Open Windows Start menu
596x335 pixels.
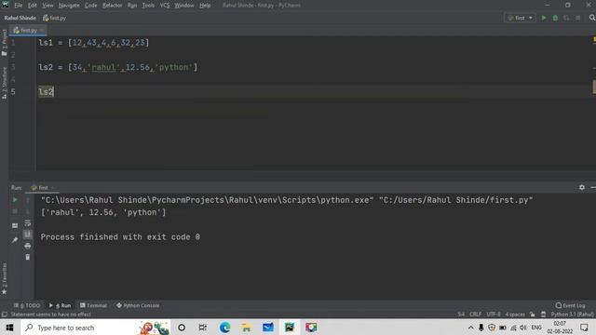pyautogui.click(x=10, y=328)
